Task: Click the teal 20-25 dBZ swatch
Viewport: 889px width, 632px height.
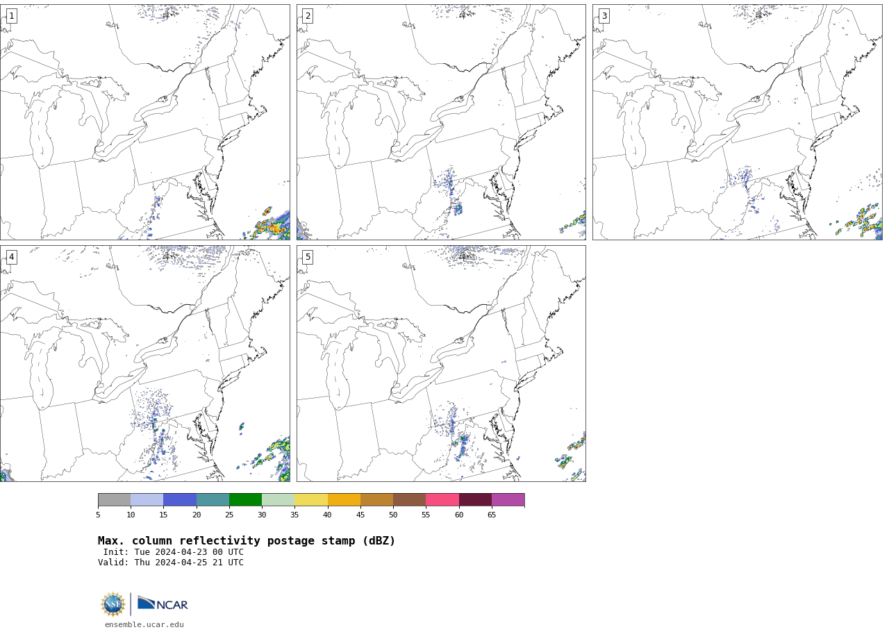Action: [x=213, y=500]
